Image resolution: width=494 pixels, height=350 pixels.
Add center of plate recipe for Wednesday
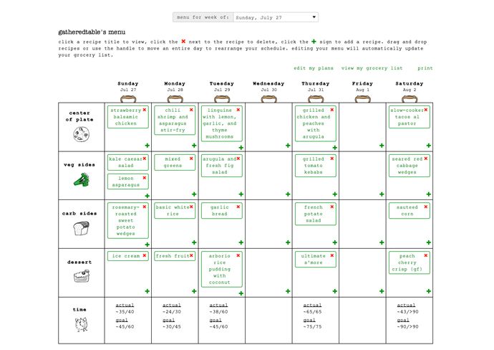click(x=288, y=146)
